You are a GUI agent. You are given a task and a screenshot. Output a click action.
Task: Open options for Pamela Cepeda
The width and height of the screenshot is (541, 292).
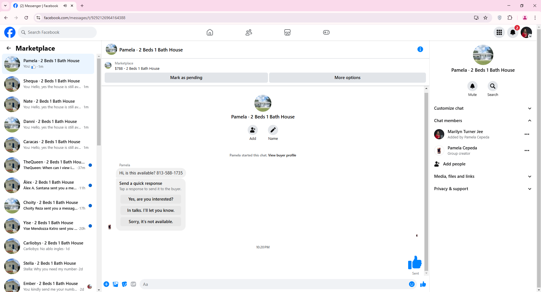tap(527, 151)
